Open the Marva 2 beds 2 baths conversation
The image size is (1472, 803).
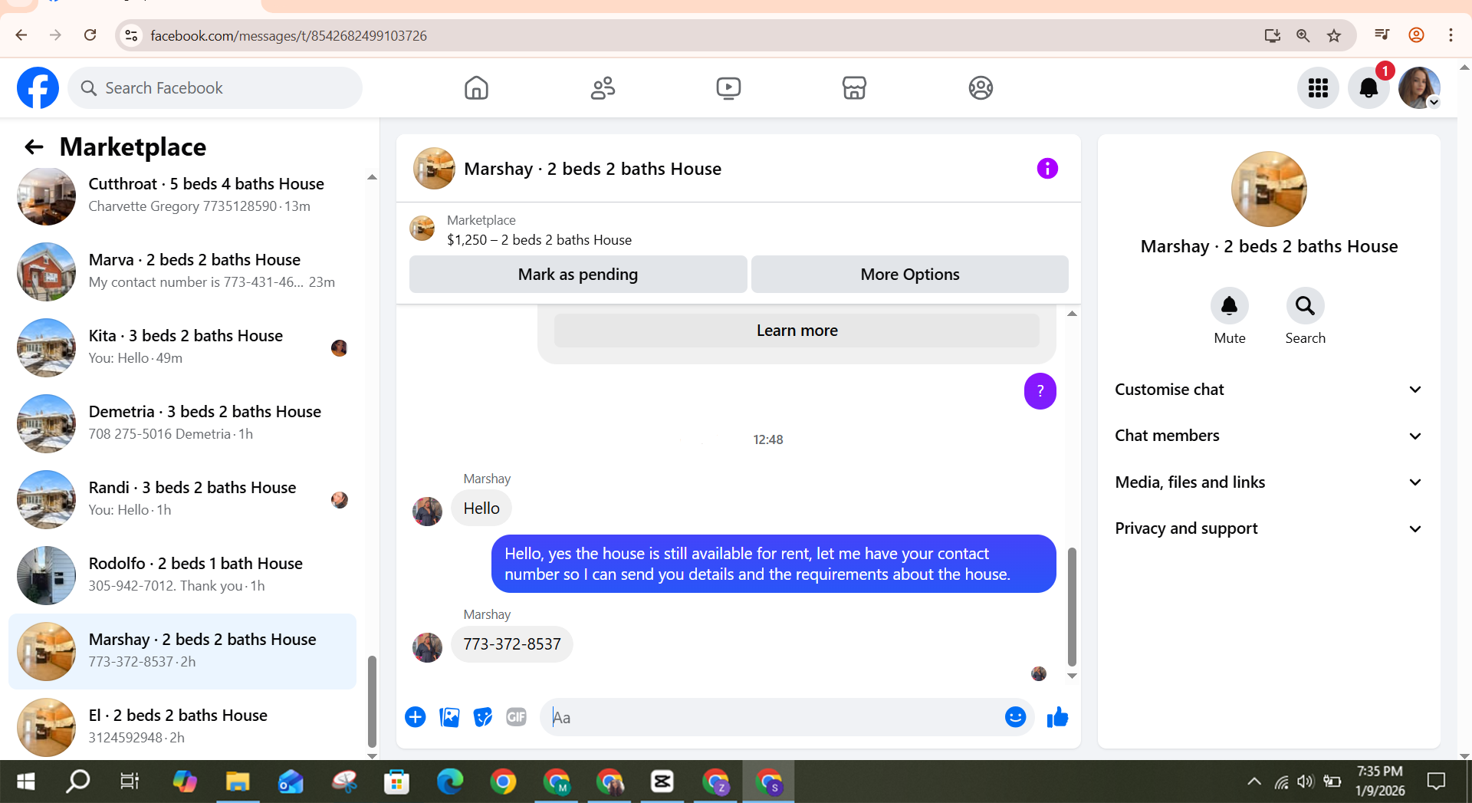coord(182,272)
